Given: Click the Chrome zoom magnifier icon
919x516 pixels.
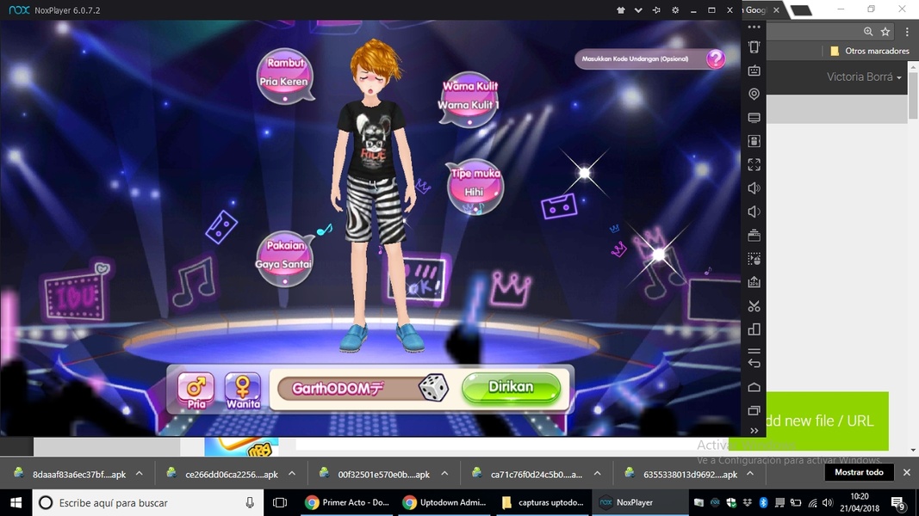Looking at the screenshot, I should point(868,32).
